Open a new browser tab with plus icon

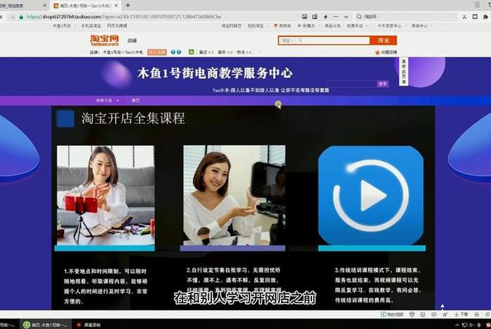[128, 5]
